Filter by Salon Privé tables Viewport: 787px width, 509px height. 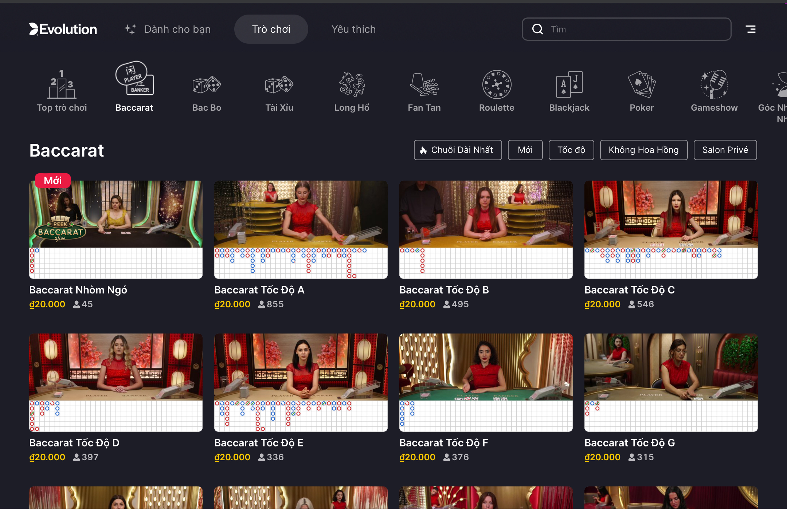coord(725,150)
